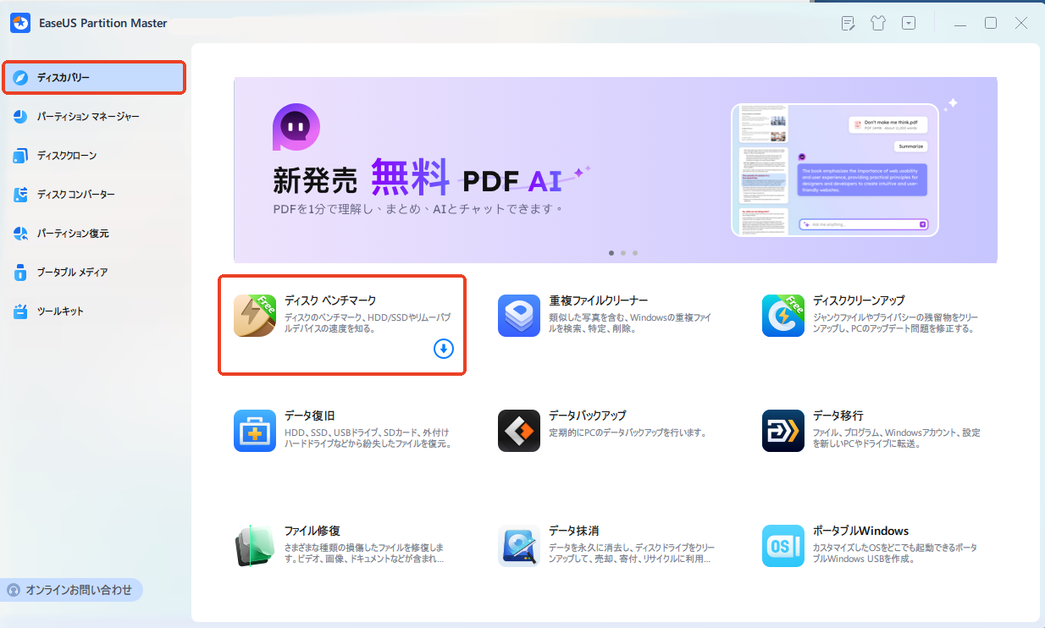Open the ポータブルWindows OS icon
This screenshot has height=628, width=1045.
(782, 546)
